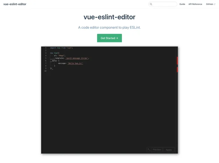219x163 pixels.
Task: Click line number 10 in the gutter
Action: click(x=45, y=71)
